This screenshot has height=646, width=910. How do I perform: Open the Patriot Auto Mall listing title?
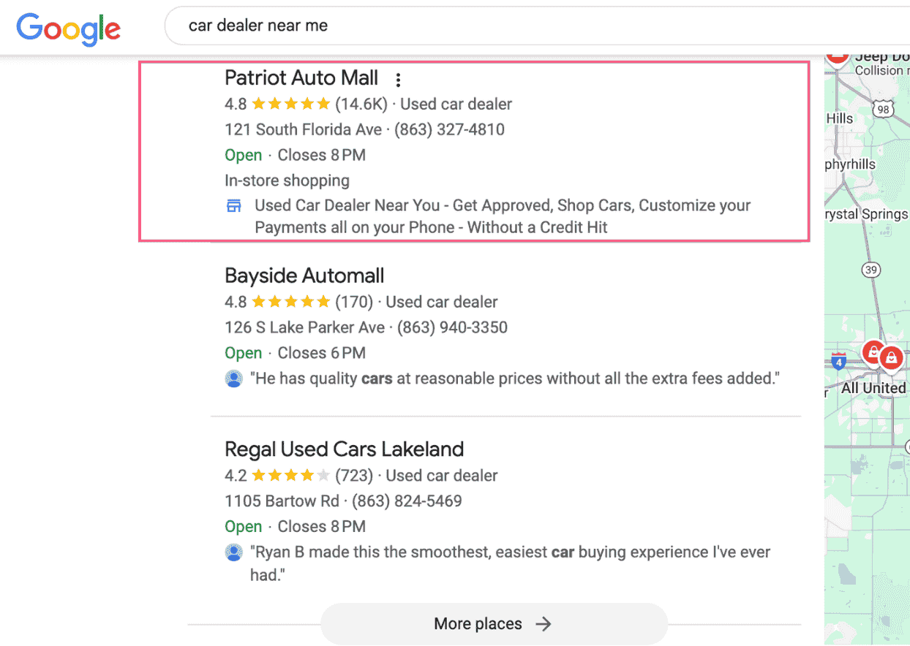301,78
